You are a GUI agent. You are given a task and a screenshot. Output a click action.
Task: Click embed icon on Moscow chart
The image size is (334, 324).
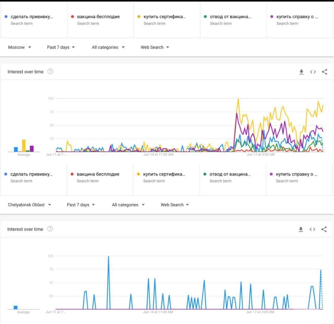pos(313,72)
